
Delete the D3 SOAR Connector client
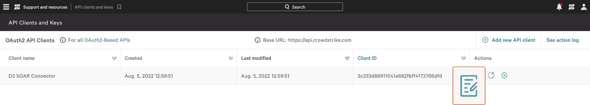click(504, 75)
